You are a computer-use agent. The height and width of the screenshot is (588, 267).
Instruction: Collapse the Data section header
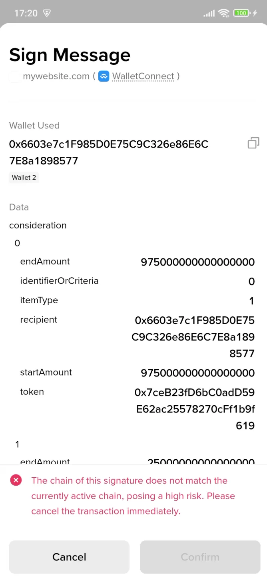[x=19, y=207]
